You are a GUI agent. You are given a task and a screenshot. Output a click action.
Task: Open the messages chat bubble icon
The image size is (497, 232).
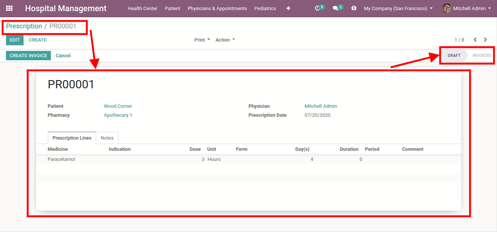point(336,8)
